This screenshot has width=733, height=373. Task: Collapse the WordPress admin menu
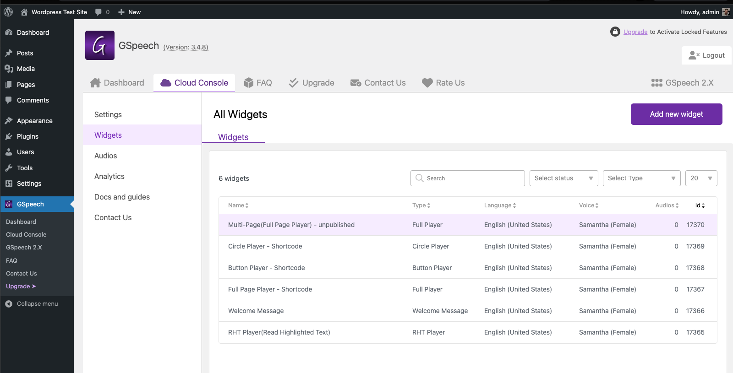coord(32,303)
